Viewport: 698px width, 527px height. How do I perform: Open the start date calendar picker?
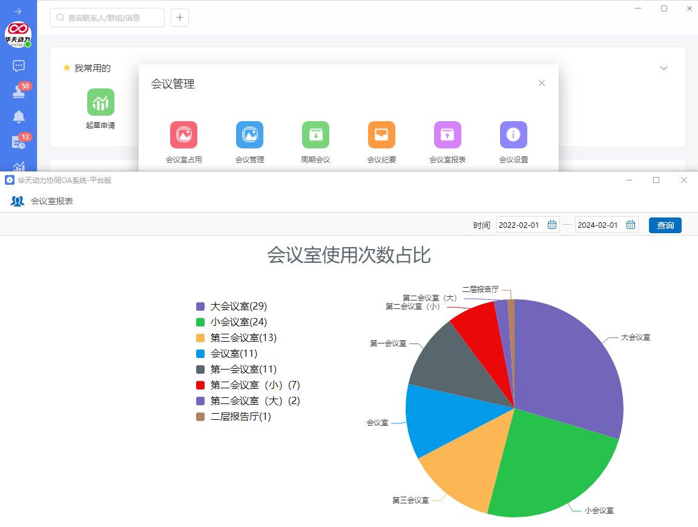[551, 225]
